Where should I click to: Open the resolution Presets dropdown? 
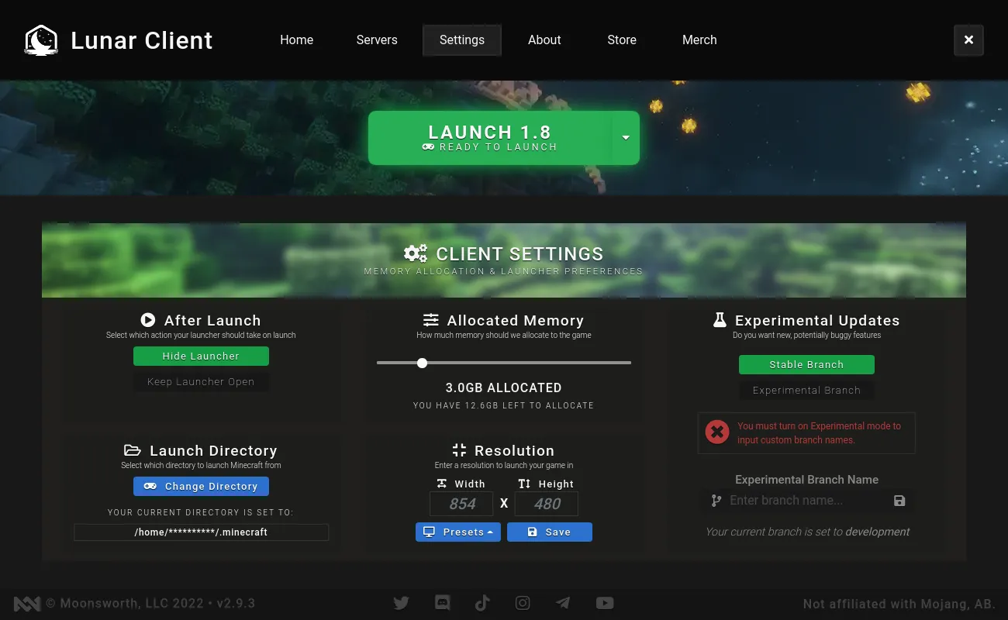click(x=457, y=532)
